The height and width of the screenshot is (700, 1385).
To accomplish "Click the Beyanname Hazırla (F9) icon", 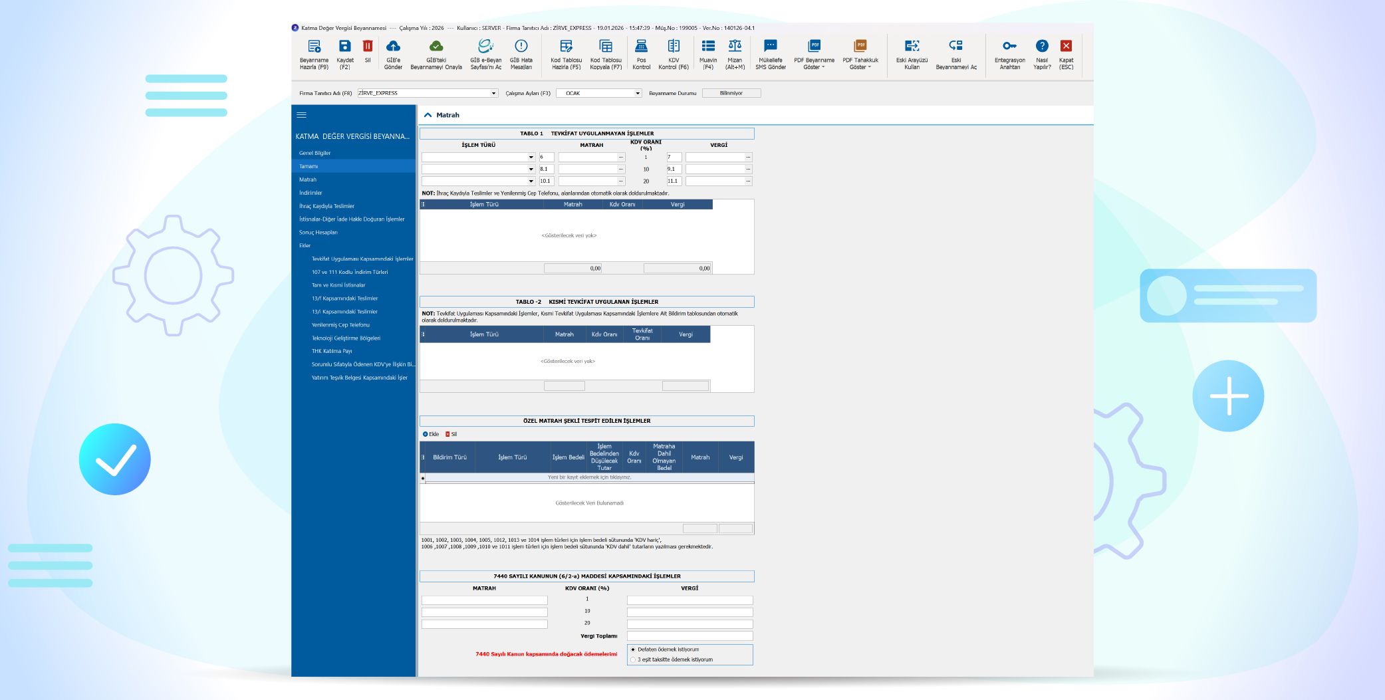I will 314,46.
